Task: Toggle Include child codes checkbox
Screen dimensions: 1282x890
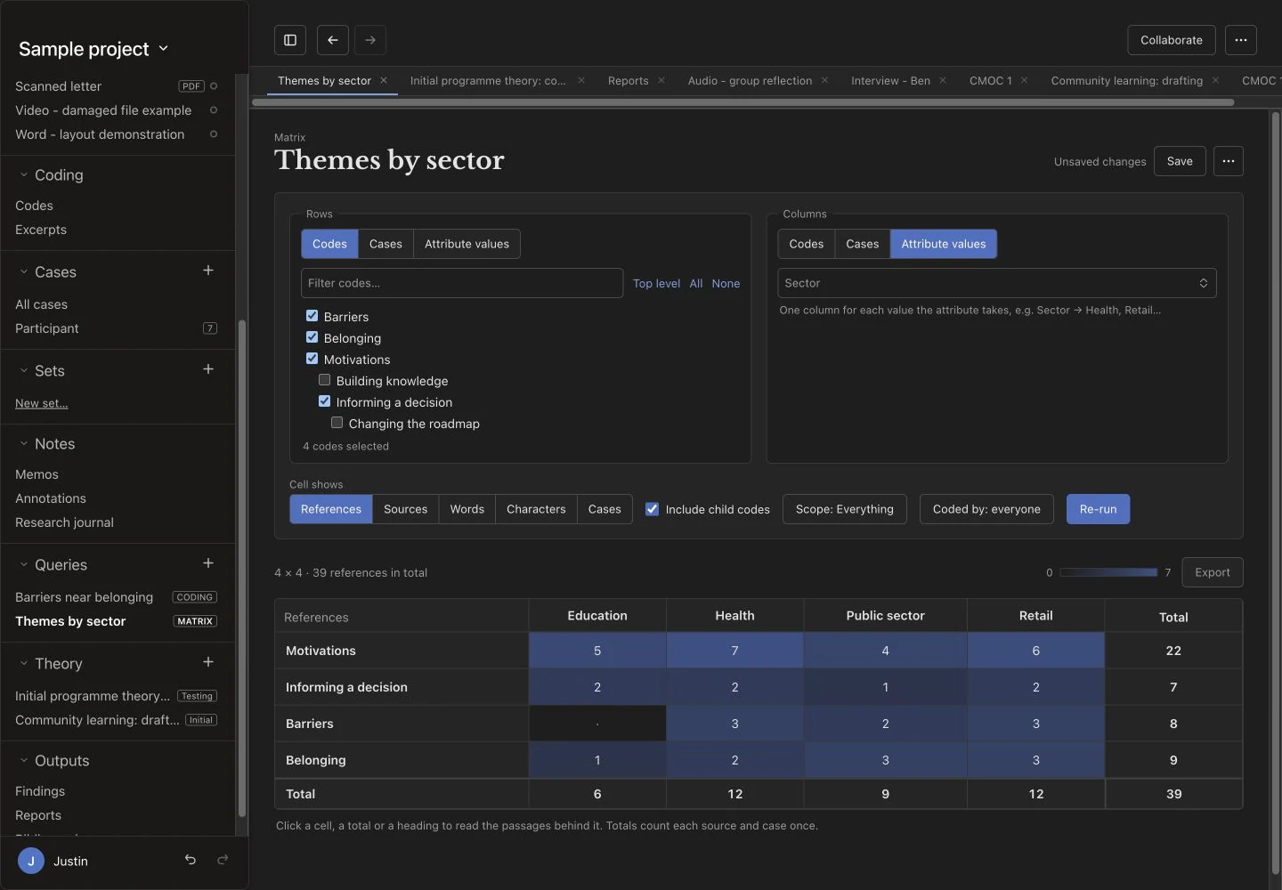Action: click(652, 509)
